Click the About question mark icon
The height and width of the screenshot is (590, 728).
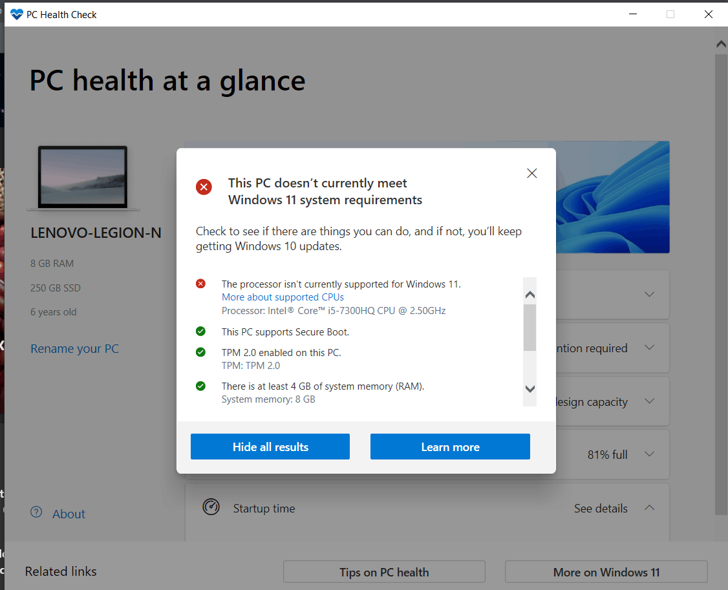[x=36, y=512]
